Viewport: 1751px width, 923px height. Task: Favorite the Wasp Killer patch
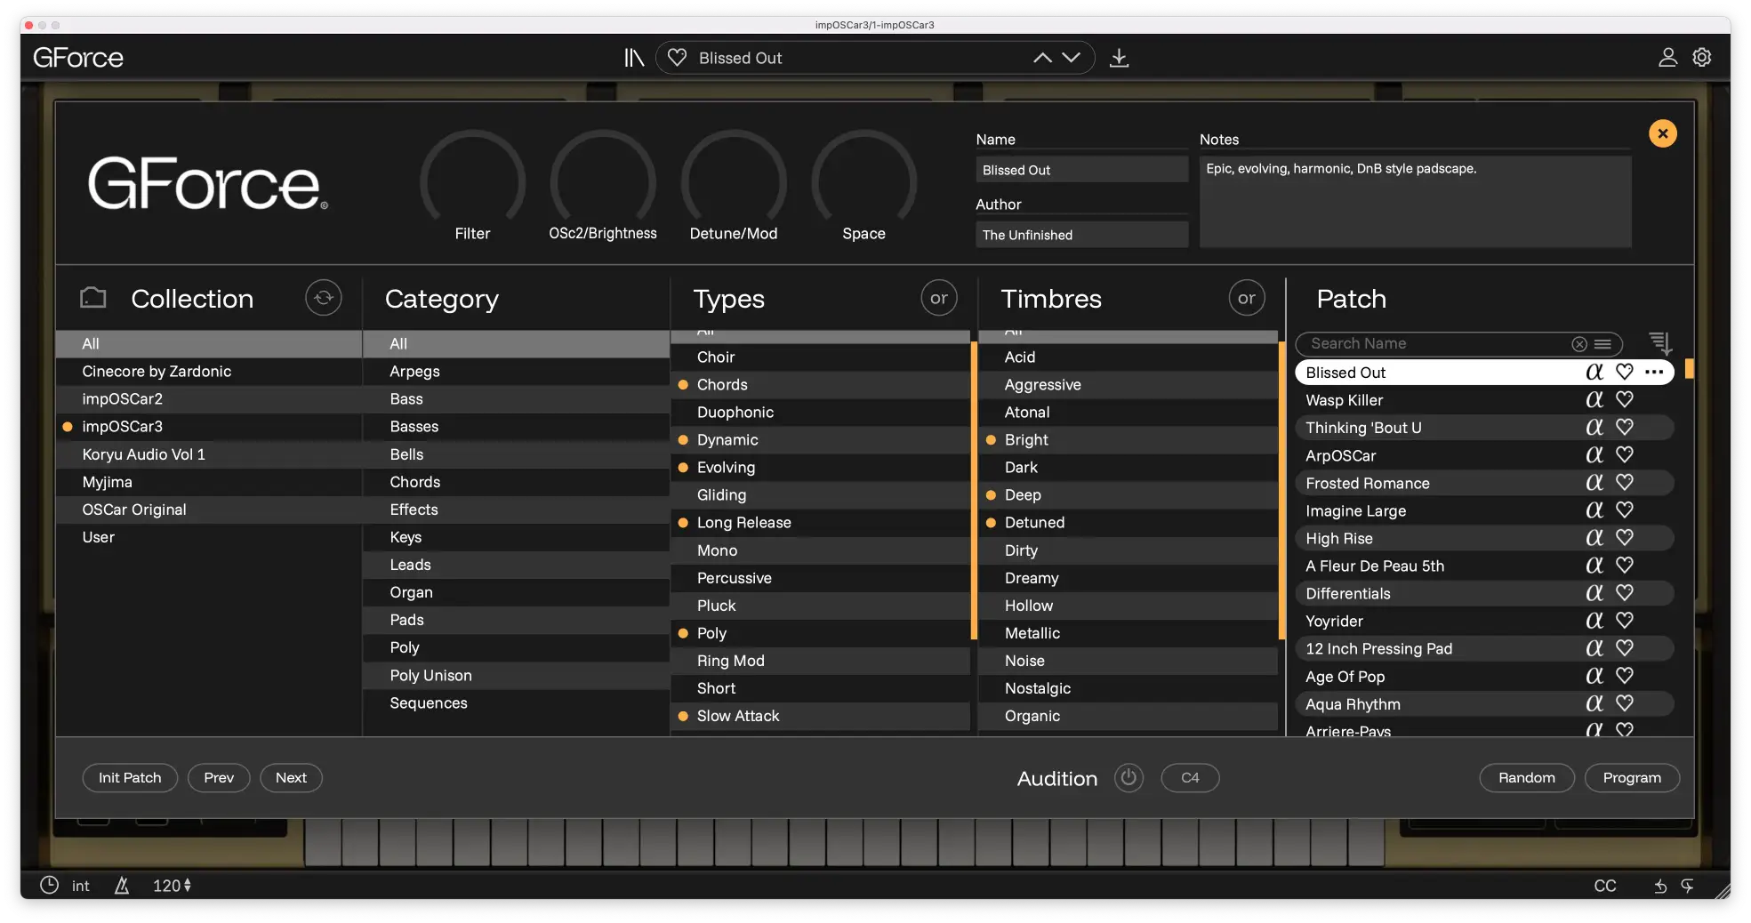(1625, 400)
